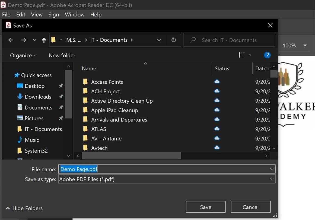
Task: Open the dialog Help icon
Action: [x=267, y=55]
